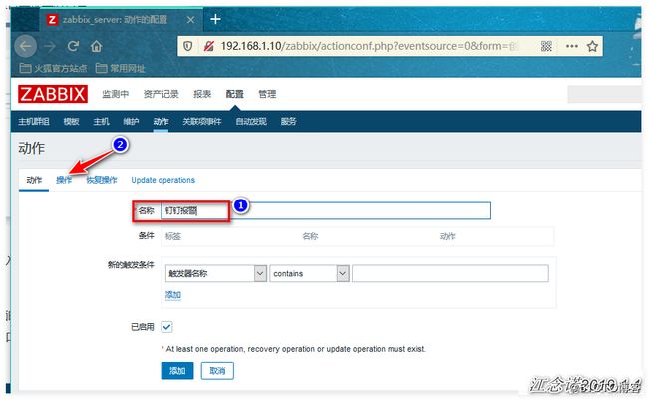Expand the contains operator dropdown
Viewport: 648px width, 400px height.
pyautogui.click(x=309, y=274)
